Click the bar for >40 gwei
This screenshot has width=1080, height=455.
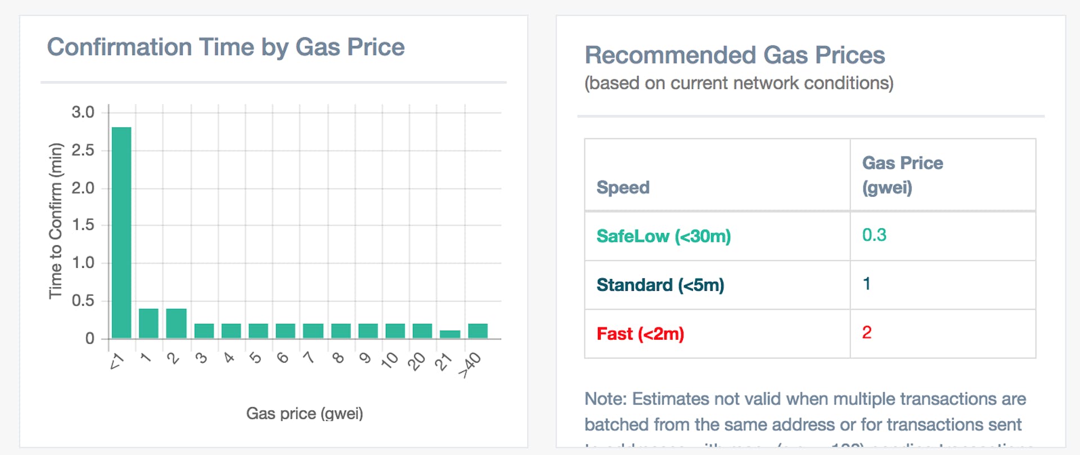coord(478,331)
